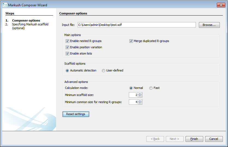Close the Markush Composer Wizard window
Screen dimensions: 228x147
(220, 5)
